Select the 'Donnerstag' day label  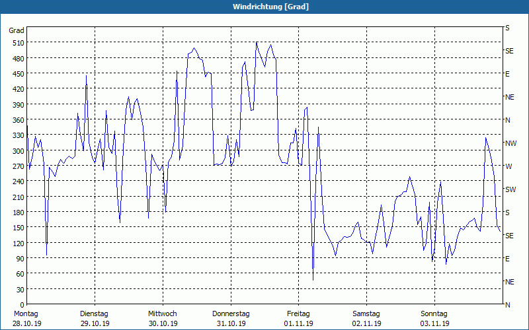(231, 314)
